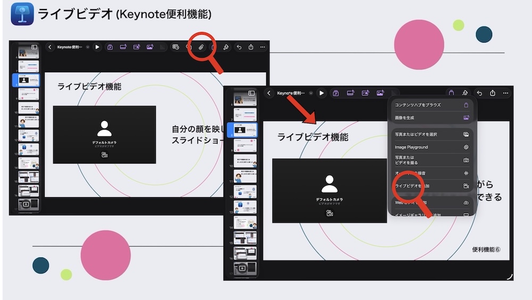Viewport: 532px width, 300px height.
Task: Open the more (…) menu in right Keynote window
Action: point(505,93)
